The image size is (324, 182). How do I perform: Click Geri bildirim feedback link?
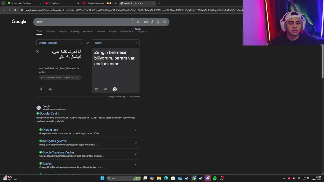click(134, 97)
